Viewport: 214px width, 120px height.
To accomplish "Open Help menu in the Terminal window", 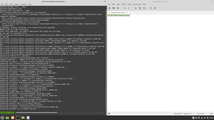I will [30, 4].
